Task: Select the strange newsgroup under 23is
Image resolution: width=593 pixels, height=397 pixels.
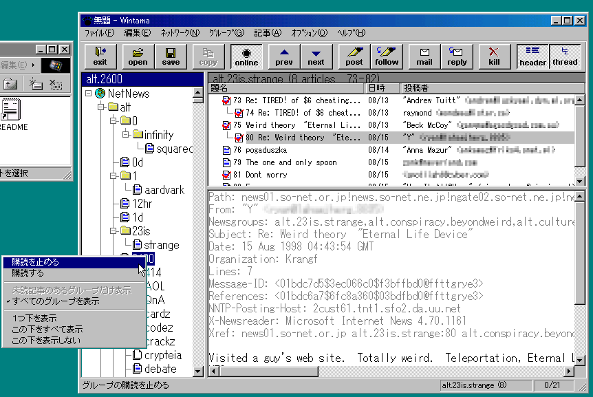Action: [x=162, y=245]
